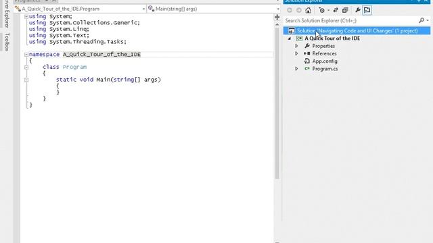Click the solution file icon in tree

292,30
